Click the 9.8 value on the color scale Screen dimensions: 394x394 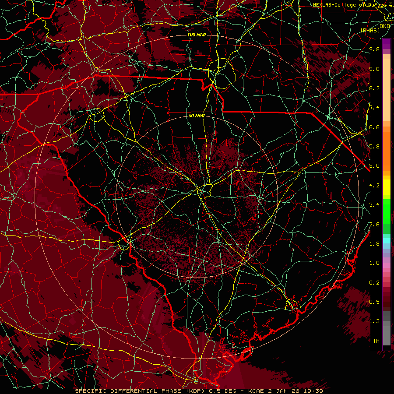(x=374, y=49)
